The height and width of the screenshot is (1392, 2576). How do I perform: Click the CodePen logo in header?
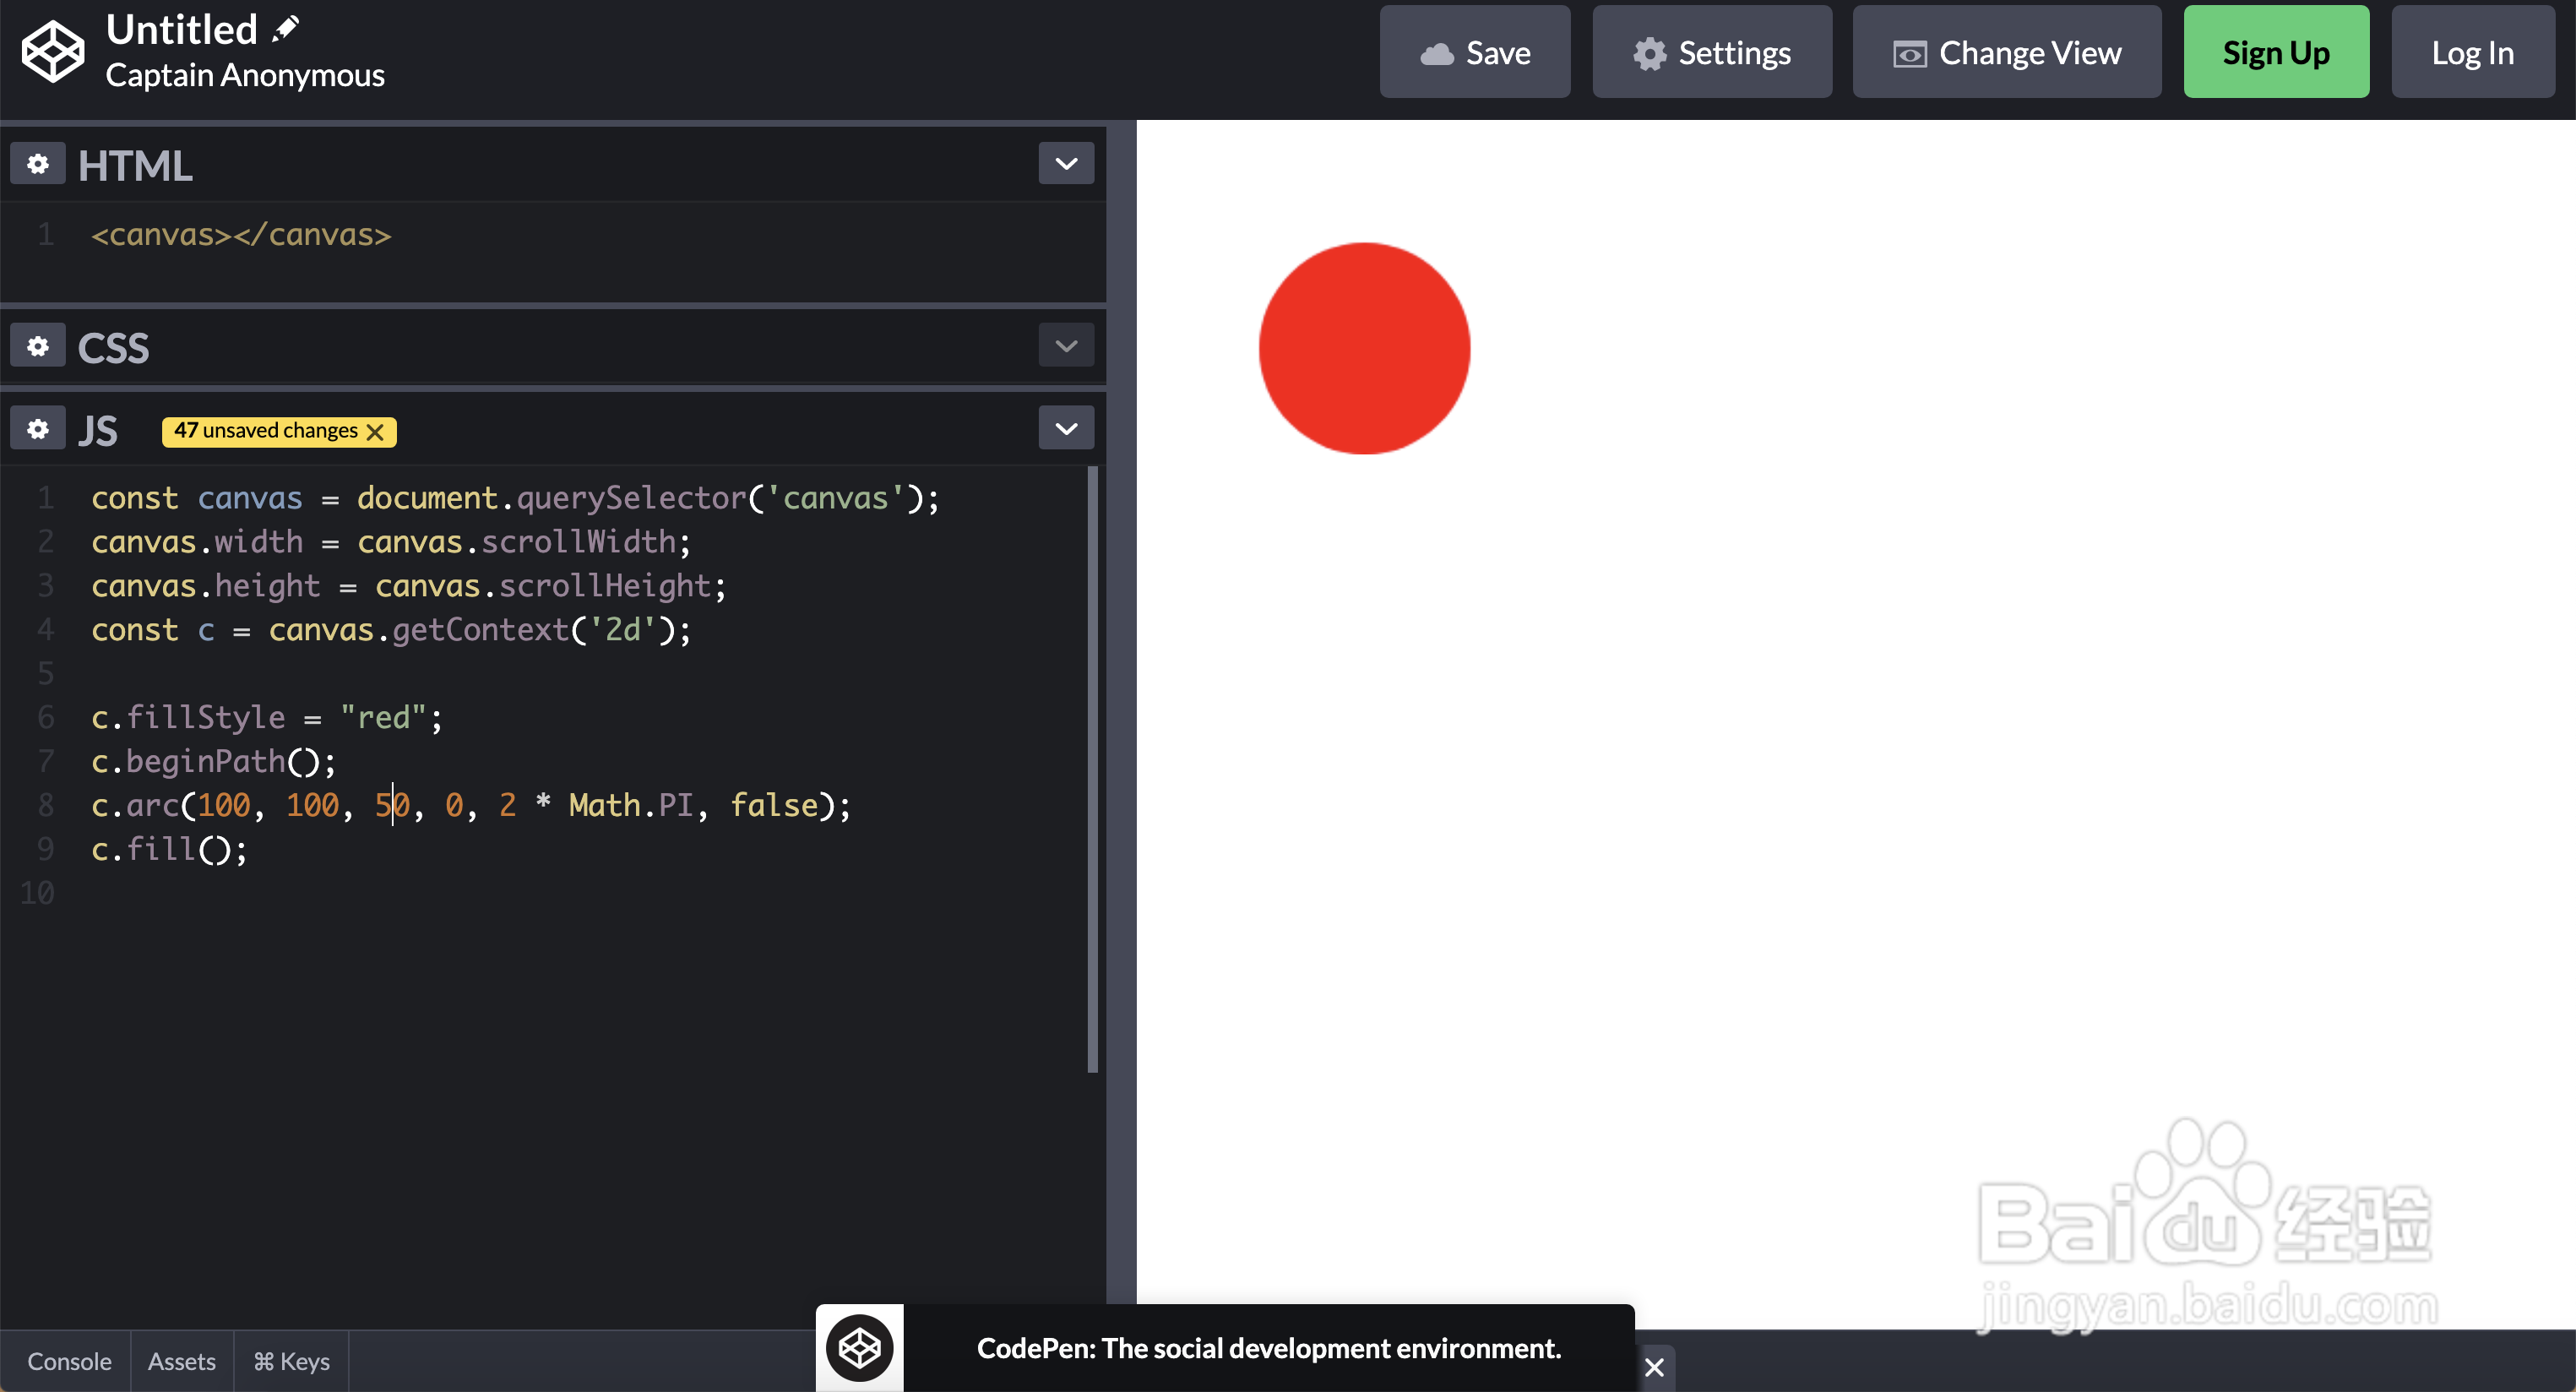[x=52, y=52]
